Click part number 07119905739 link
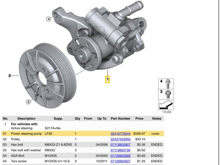The height and width of the screenshot is (165, 220). pos(120,150)
